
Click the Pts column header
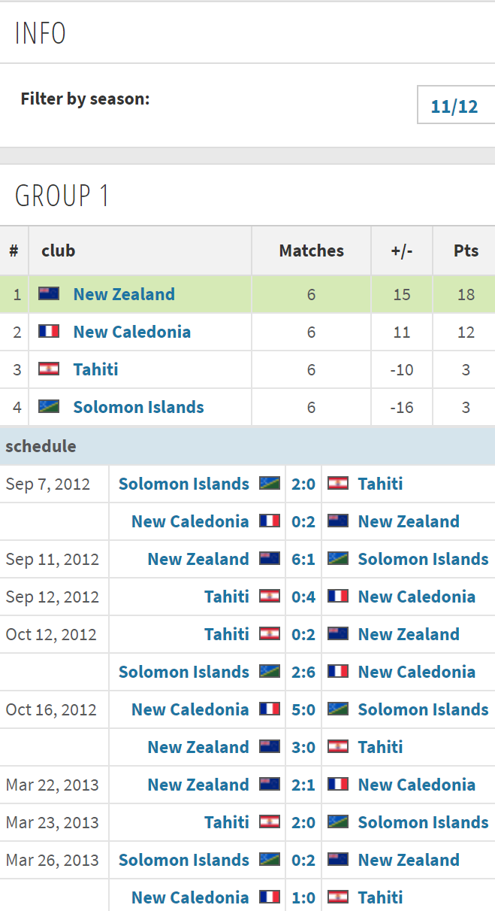[466, 251]
